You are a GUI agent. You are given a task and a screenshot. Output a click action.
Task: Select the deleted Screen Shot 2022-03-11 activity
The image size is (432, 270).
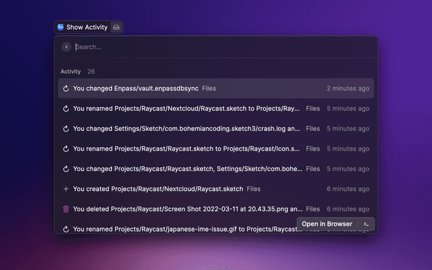click(x=186, y=209)
